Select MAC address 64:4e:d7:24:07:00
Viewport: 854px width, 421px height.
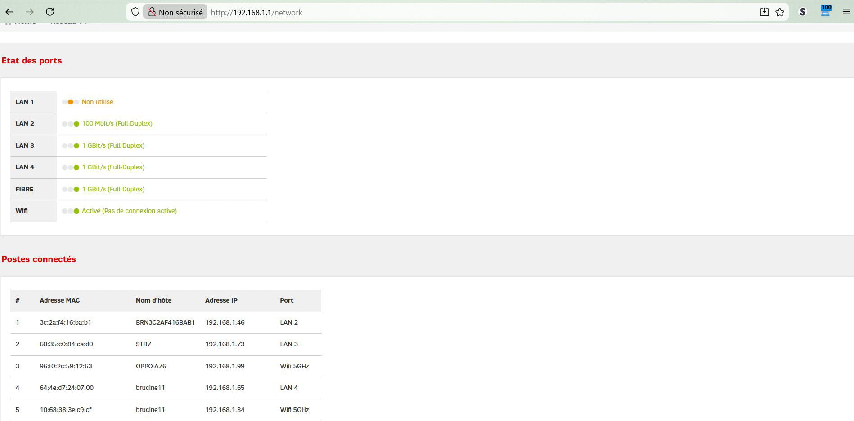click(x=67, y=388)
